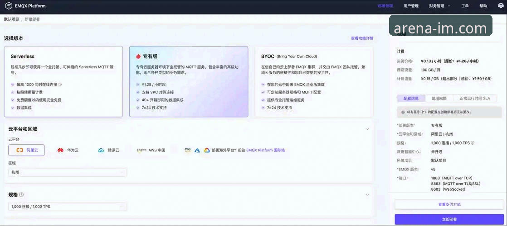The image size is (507, 226).
Task: Click the 未开通 data center status
Action: (437, 151)
